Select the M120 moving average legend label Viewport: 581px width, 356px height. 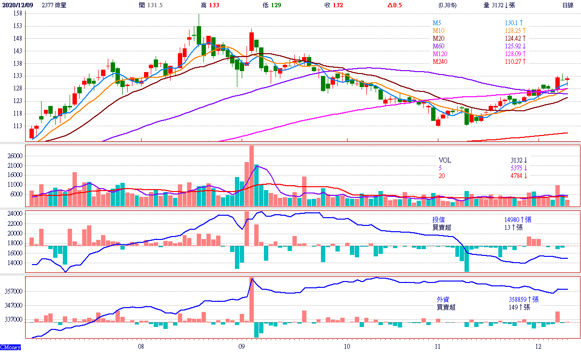(440, 54)
